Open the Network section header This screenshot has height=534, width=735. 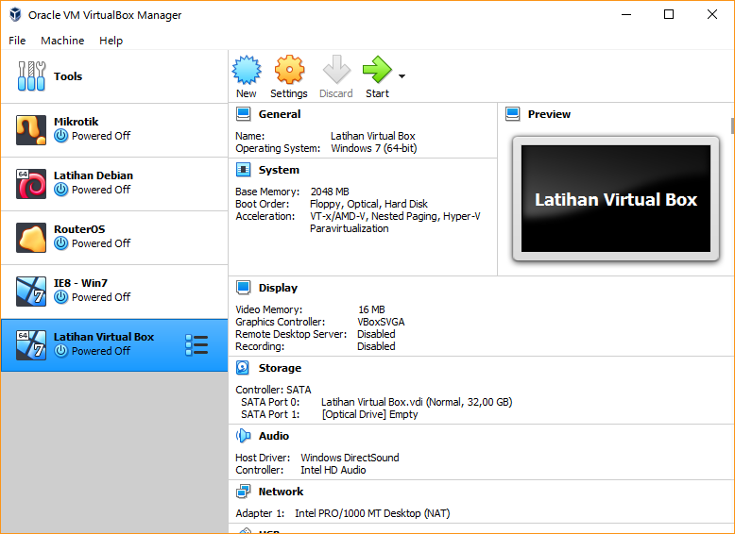pyautogui.click(x=281, y=492)
